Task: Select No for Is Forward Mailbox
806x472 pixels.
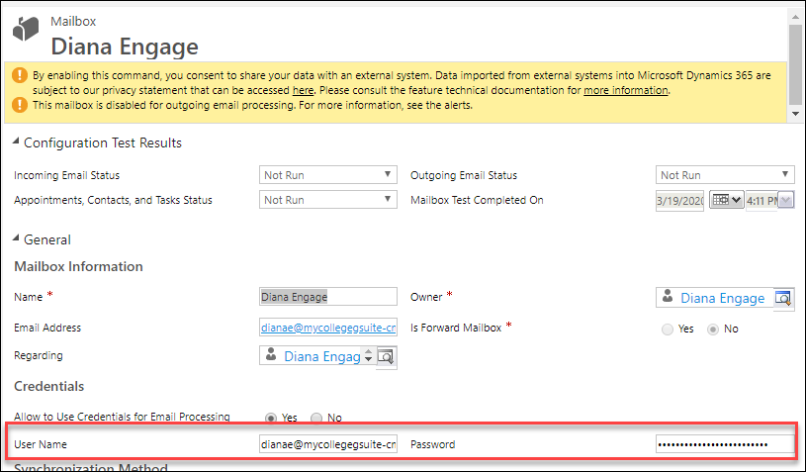Action: coord(711,329)
